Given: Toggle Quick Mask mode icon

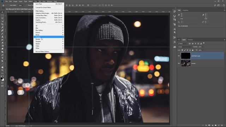Looking at the screenshot, I should click(x=2, y=83).
